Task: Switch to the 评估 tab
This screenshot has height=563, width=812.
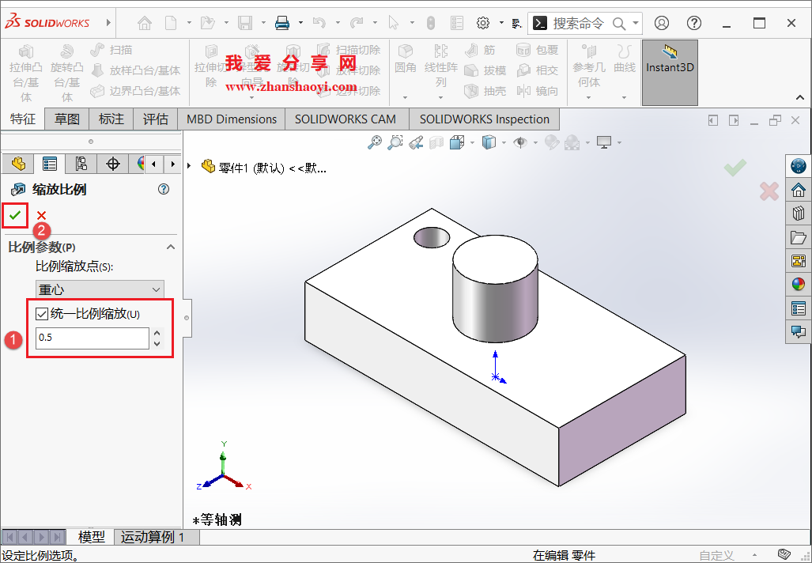Action: [x=155, y=119]
